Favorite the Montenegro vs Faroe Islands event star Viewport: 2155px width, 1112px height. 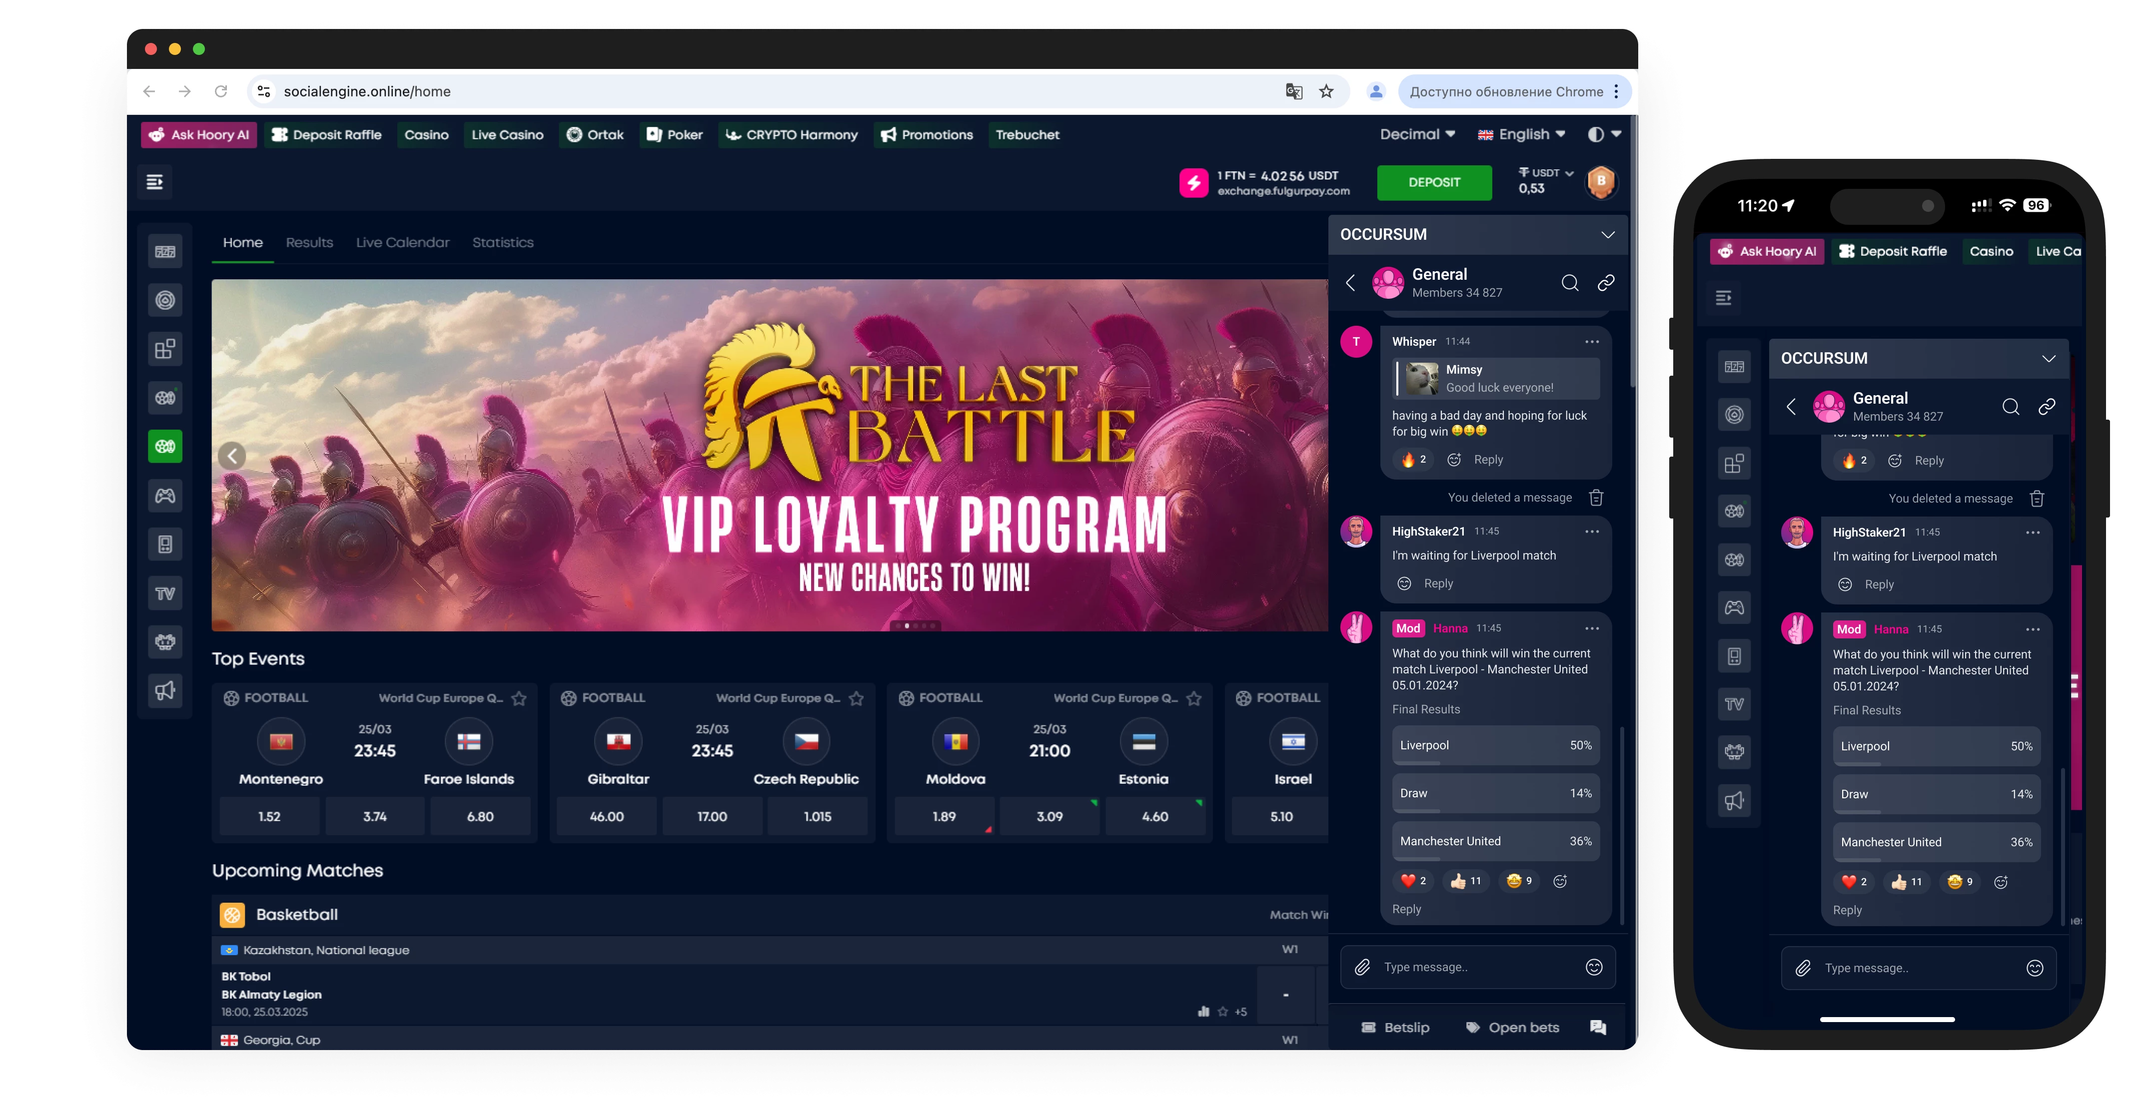point(519,698)
